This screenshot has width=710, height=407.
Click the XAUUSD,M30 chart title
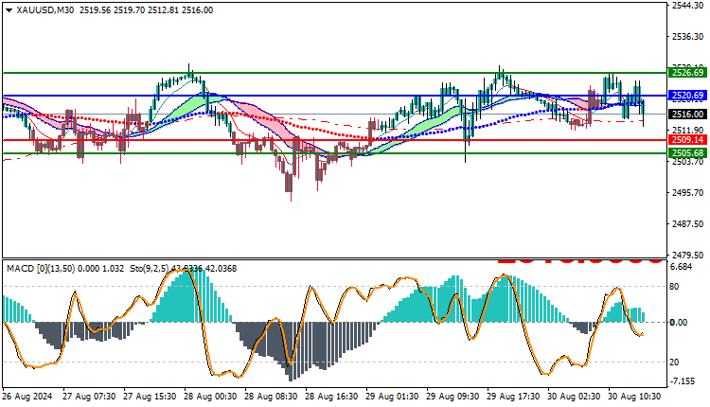point(44,10)
